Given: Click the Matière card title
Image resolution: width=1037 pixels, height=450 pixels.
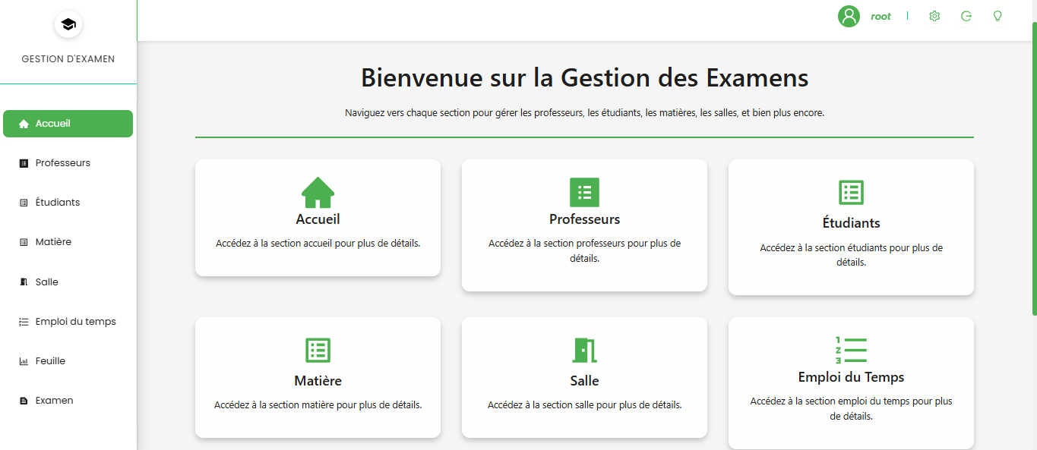Looking at the screenshot, I should click(x=318, y=381).
